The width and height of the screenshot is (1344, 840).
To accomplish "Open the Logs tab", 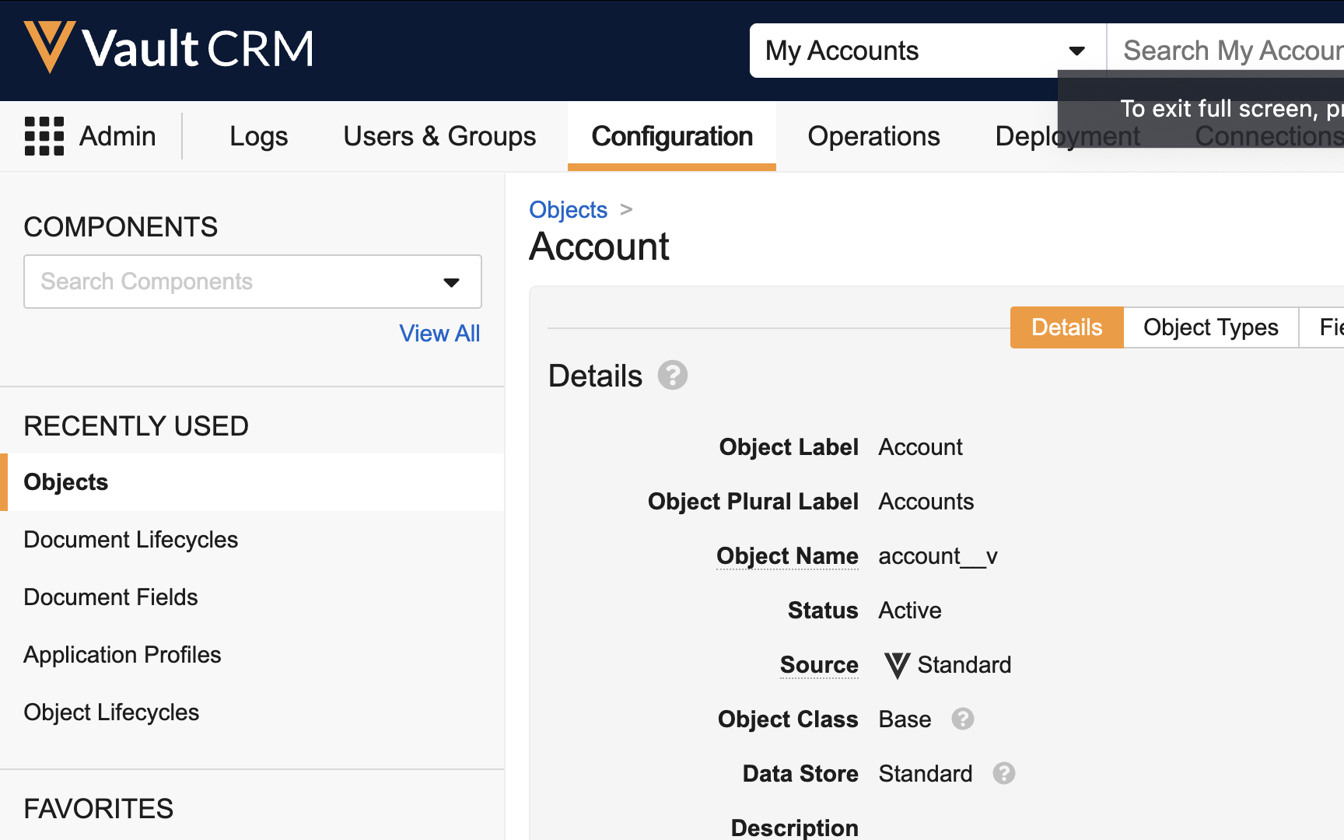I will (258, 136).
